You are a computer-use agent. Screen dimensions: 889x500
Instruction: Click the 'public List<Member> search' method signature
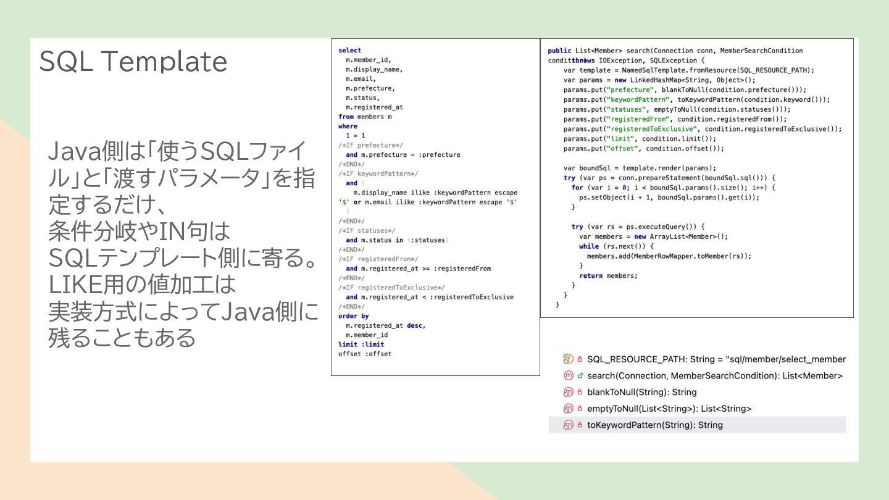point(675,51)
